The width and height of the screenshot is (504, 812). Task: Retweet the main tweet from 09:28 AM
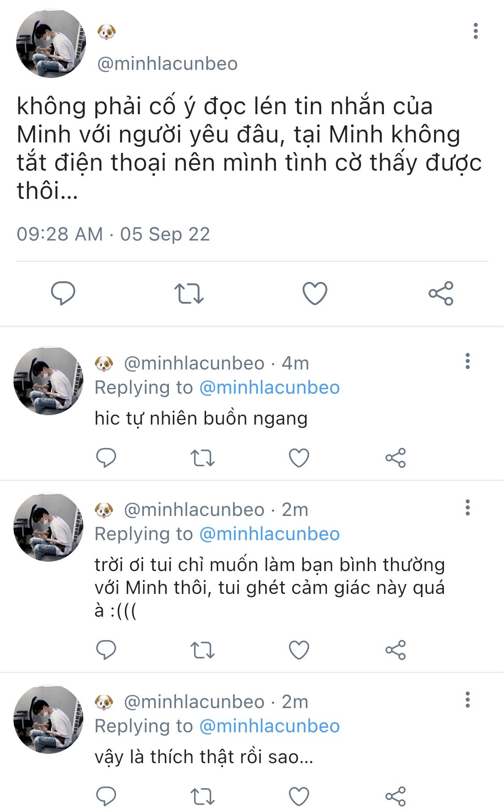tap(189, 293)
